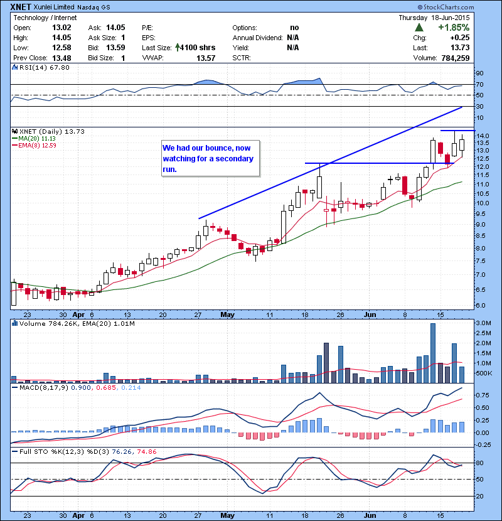Click the Volume value 784,259
The height and width of the screenshot is (521, 502).
tap(456, 58)
